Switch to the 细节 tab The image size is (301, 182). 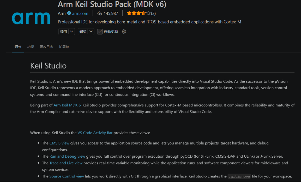pyautogui.click(x=18, y=47)
